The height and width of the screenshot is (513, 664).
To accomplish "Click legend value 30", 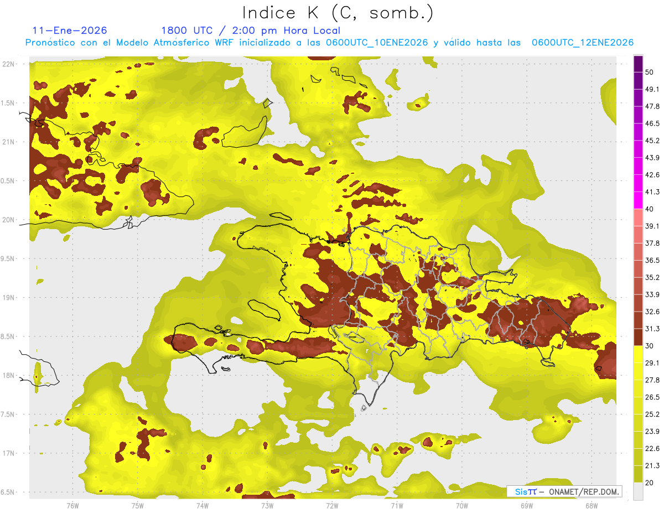I will tap(650, 346).
